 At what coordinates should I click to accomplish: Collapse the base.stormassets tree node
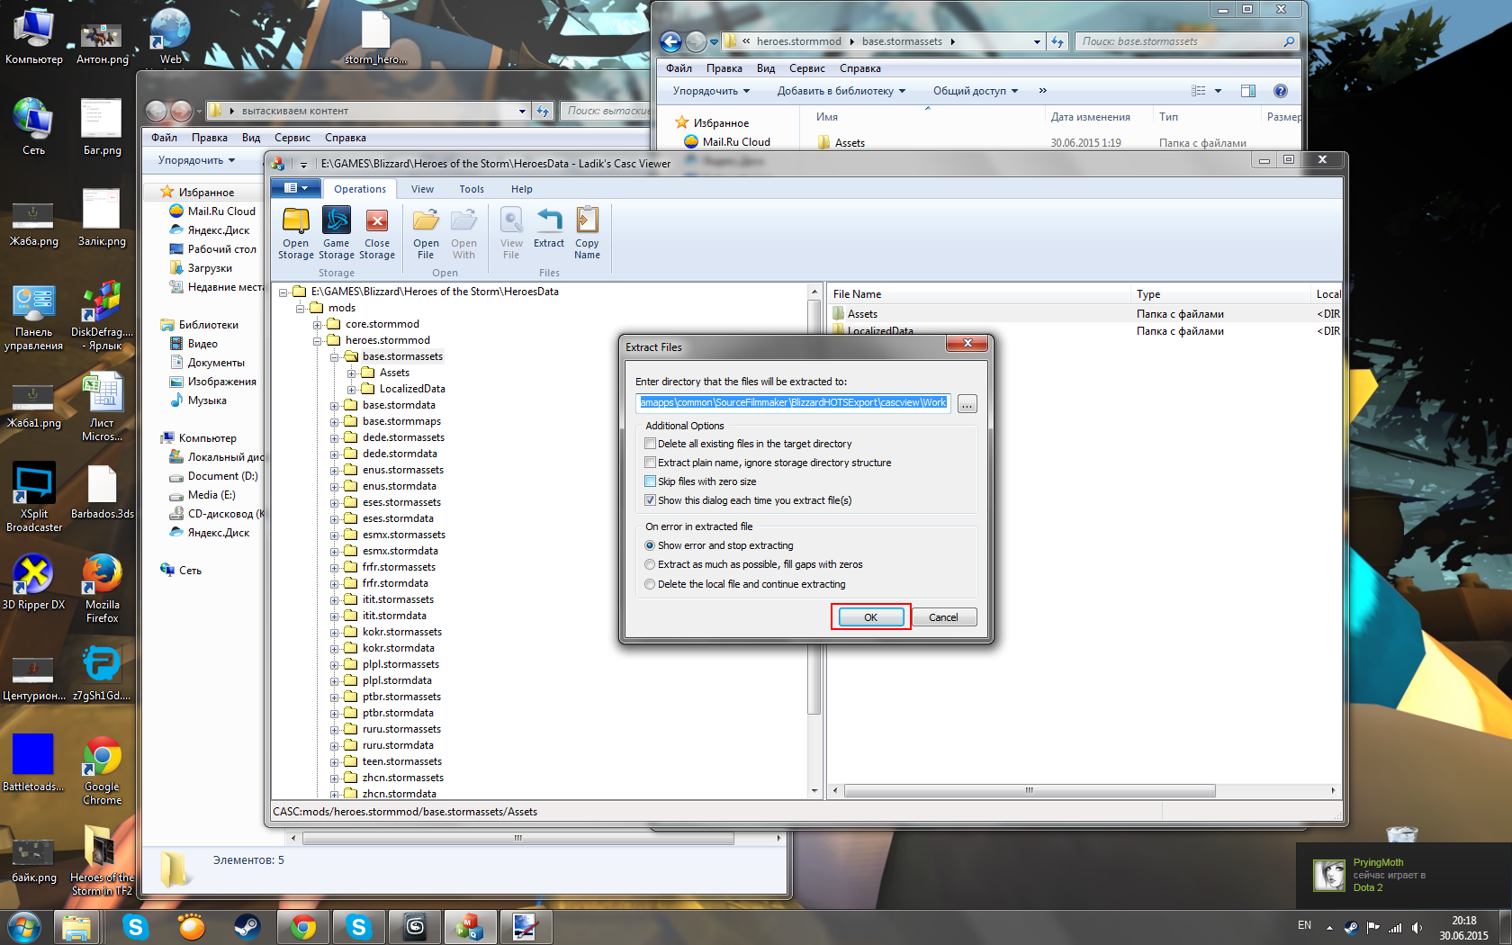(x=335, y=356)
